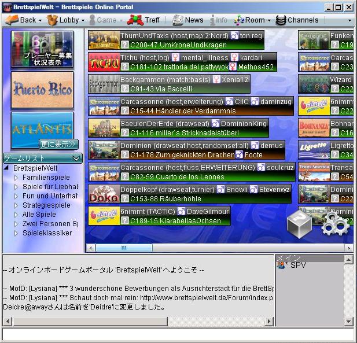357x343 pixels.
Task: Collapse the ゲームリスト panel chevron
Action: click(x=76, y=158)
